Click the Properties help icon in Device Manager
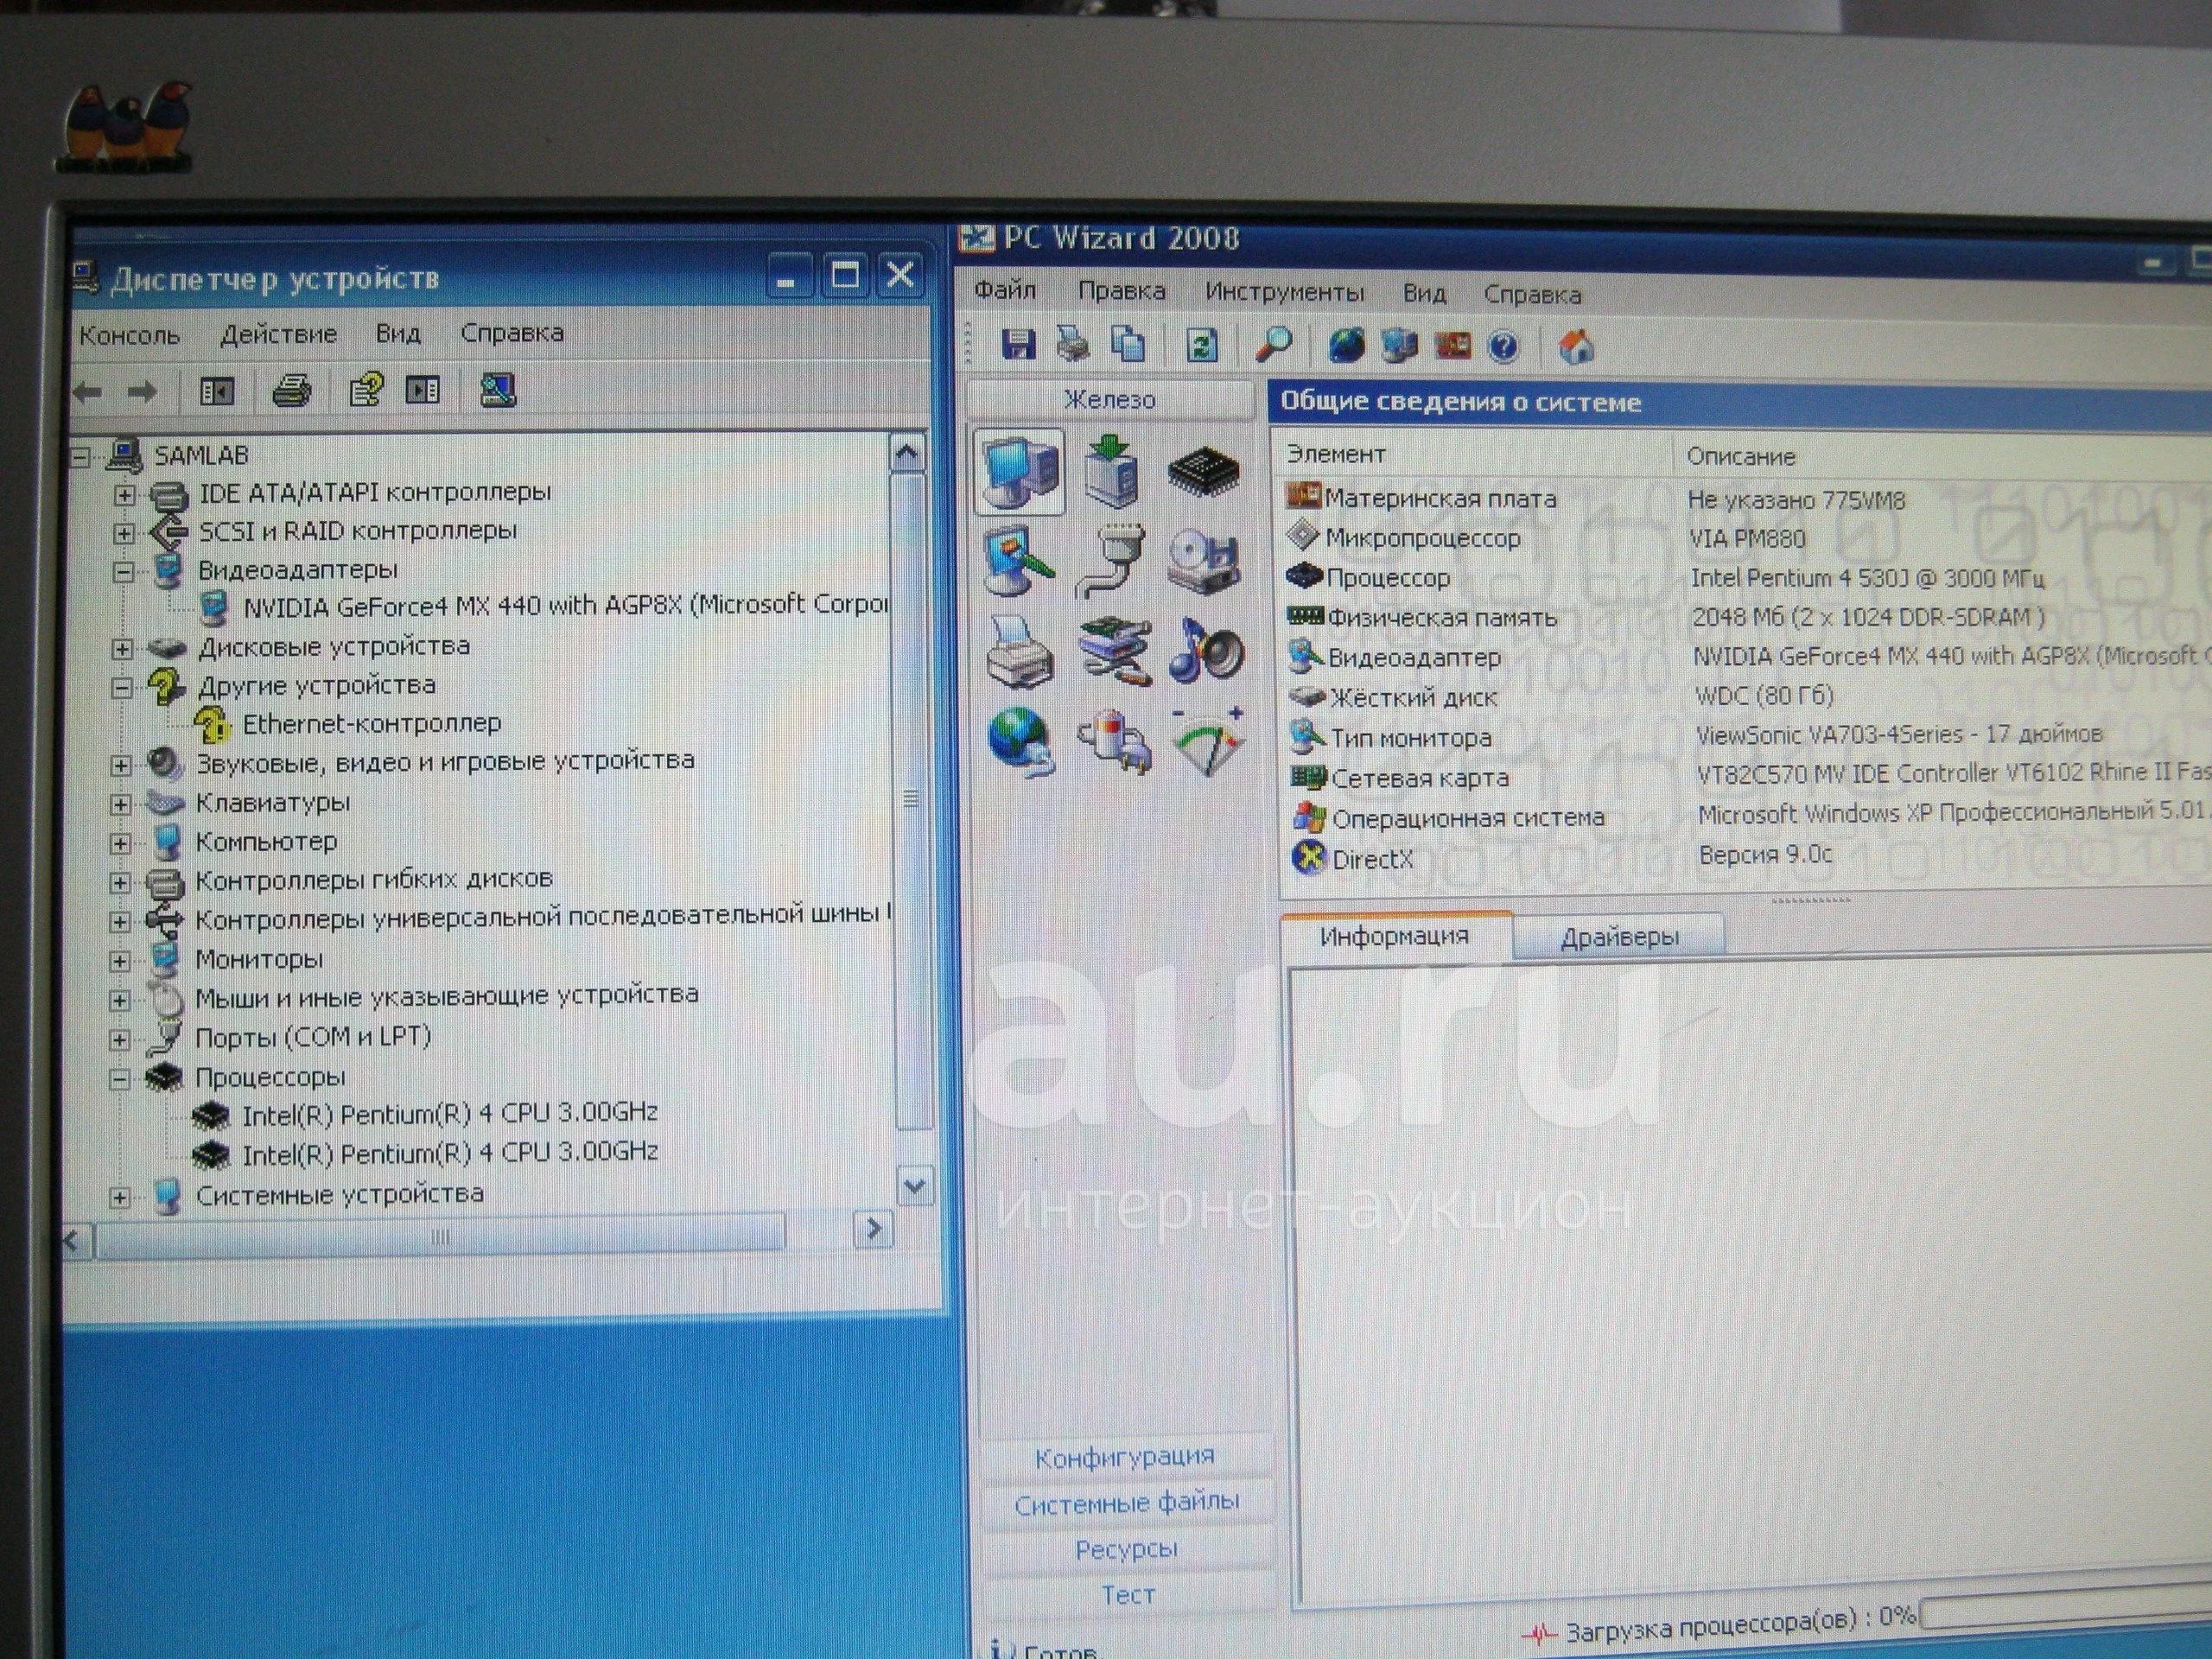2212x1659 pixels. click(x=366, y=390)
